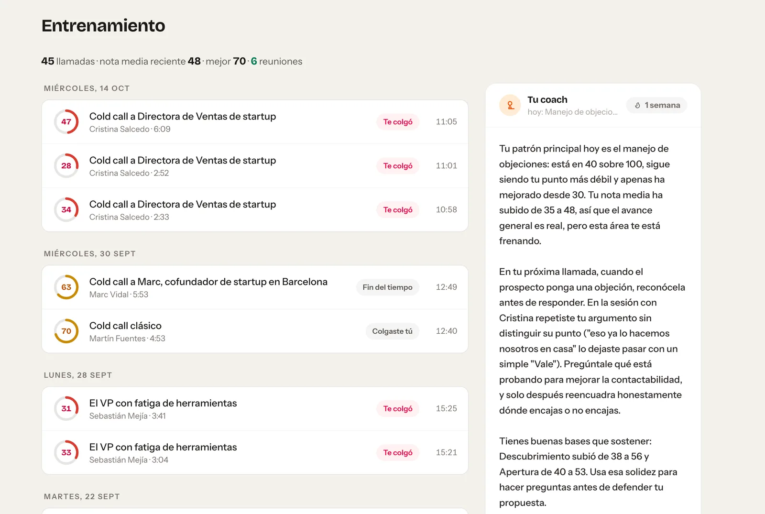This screenshot has height=514, width=765.
Task: Click the 12:40 call timestamp
Action: (446, 331)
